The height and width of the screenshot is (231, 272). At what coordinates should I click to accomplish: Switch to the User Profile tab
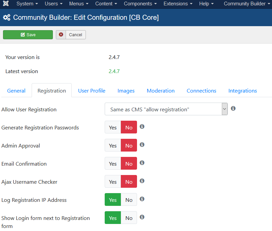(92, 91)
